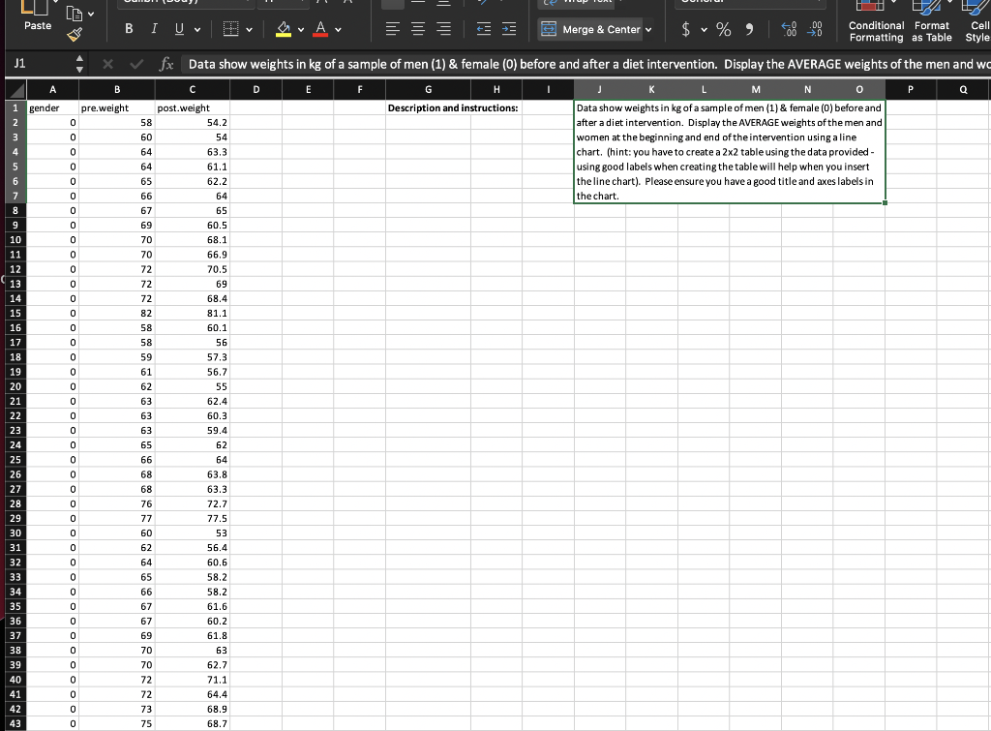Click the Name Box stepper arrows

pos(77,63)
